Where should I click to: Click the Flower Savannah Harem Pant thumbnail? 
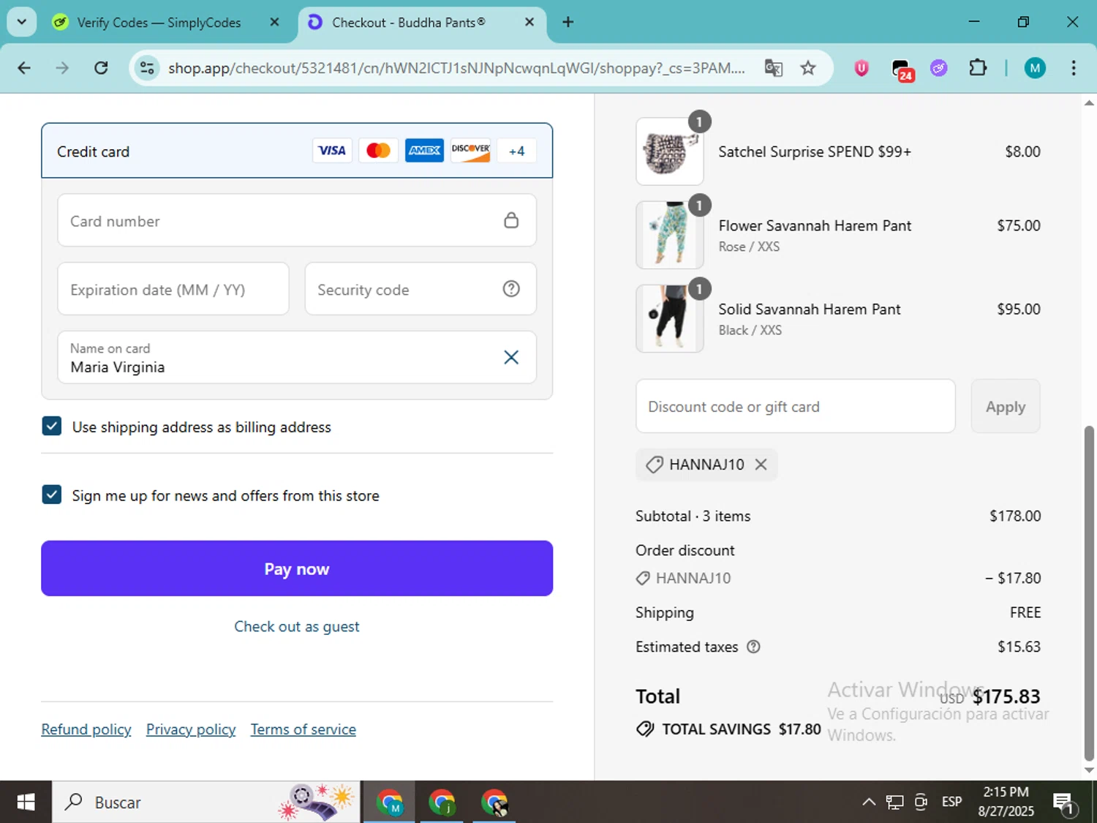tap(670, 235)
